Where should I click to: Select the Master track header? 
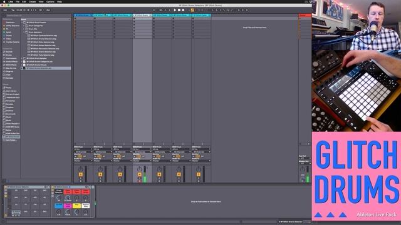[305, 15]
